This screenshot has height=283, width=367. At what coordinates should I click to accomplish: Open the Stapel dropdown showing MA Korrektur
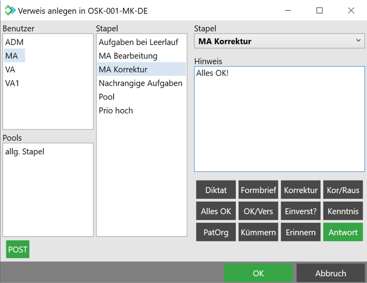point(279,41)
